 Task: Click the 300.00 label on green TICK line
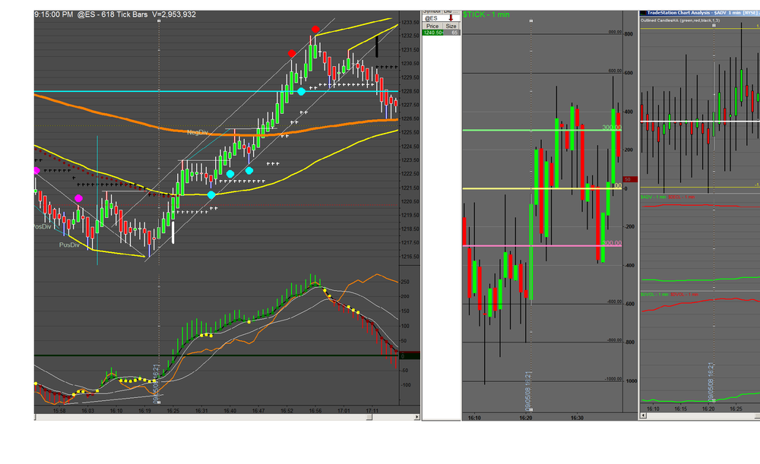click(x=612, y=128)
